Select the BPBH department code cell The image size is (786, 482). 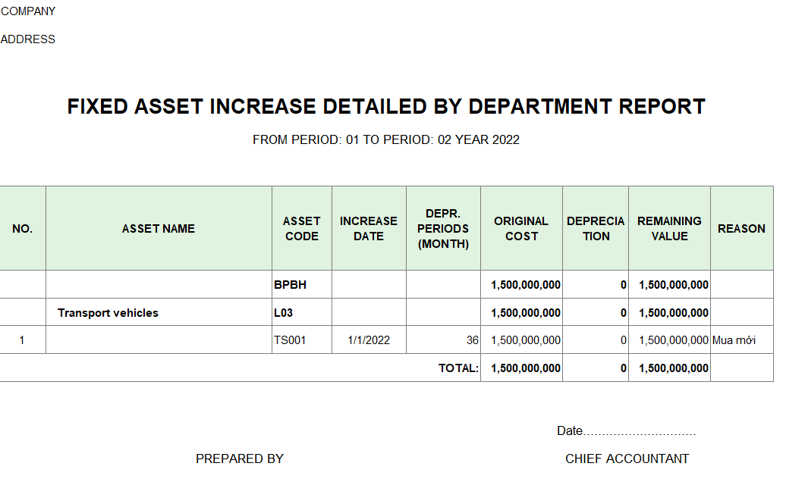[290, 285]
